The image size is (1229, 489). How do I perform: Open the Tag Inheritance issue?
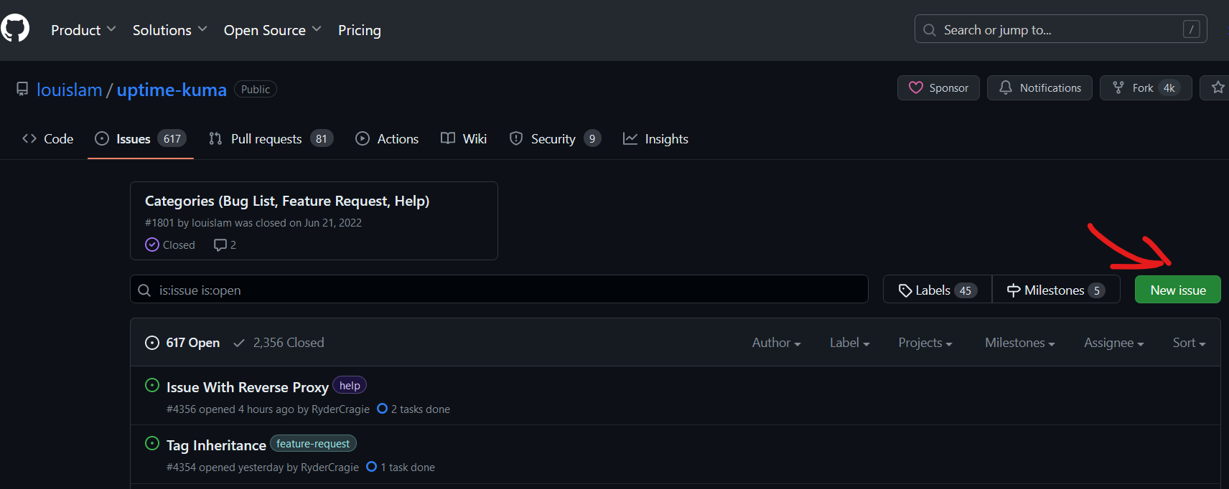point(216,445)
